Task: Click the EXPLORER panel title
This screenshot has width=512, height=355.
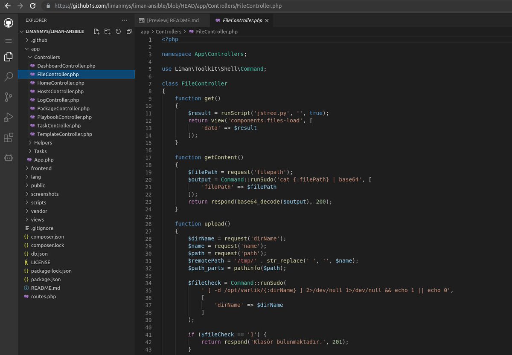Action: [x=36, y=20]
